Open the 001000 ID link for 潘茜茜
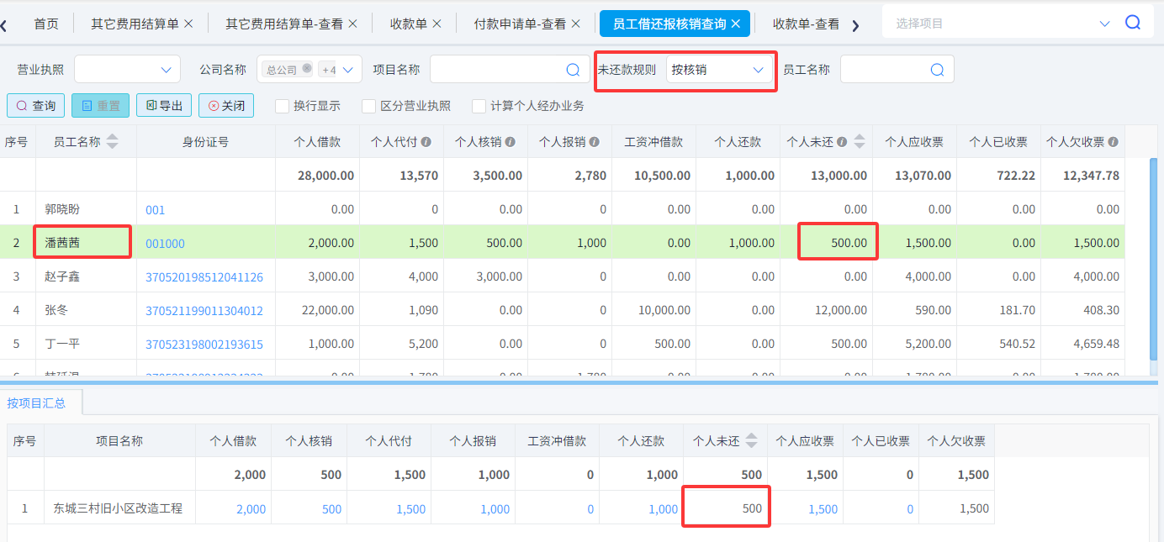1164x542 pixels. pyautogui.click(x=165, y=244)
